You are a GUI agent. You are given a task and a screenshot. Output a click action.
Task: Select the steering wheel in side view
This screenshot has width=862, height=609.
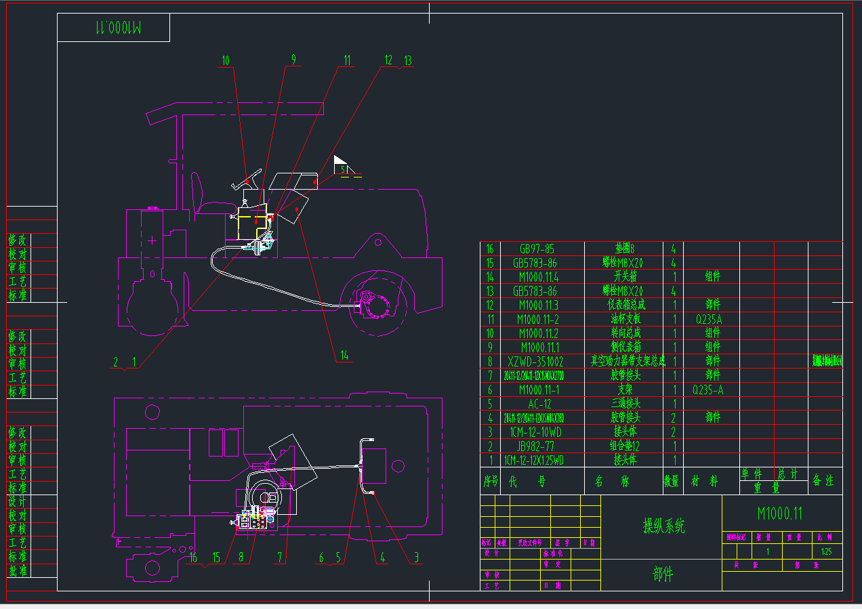pos(246,180)
